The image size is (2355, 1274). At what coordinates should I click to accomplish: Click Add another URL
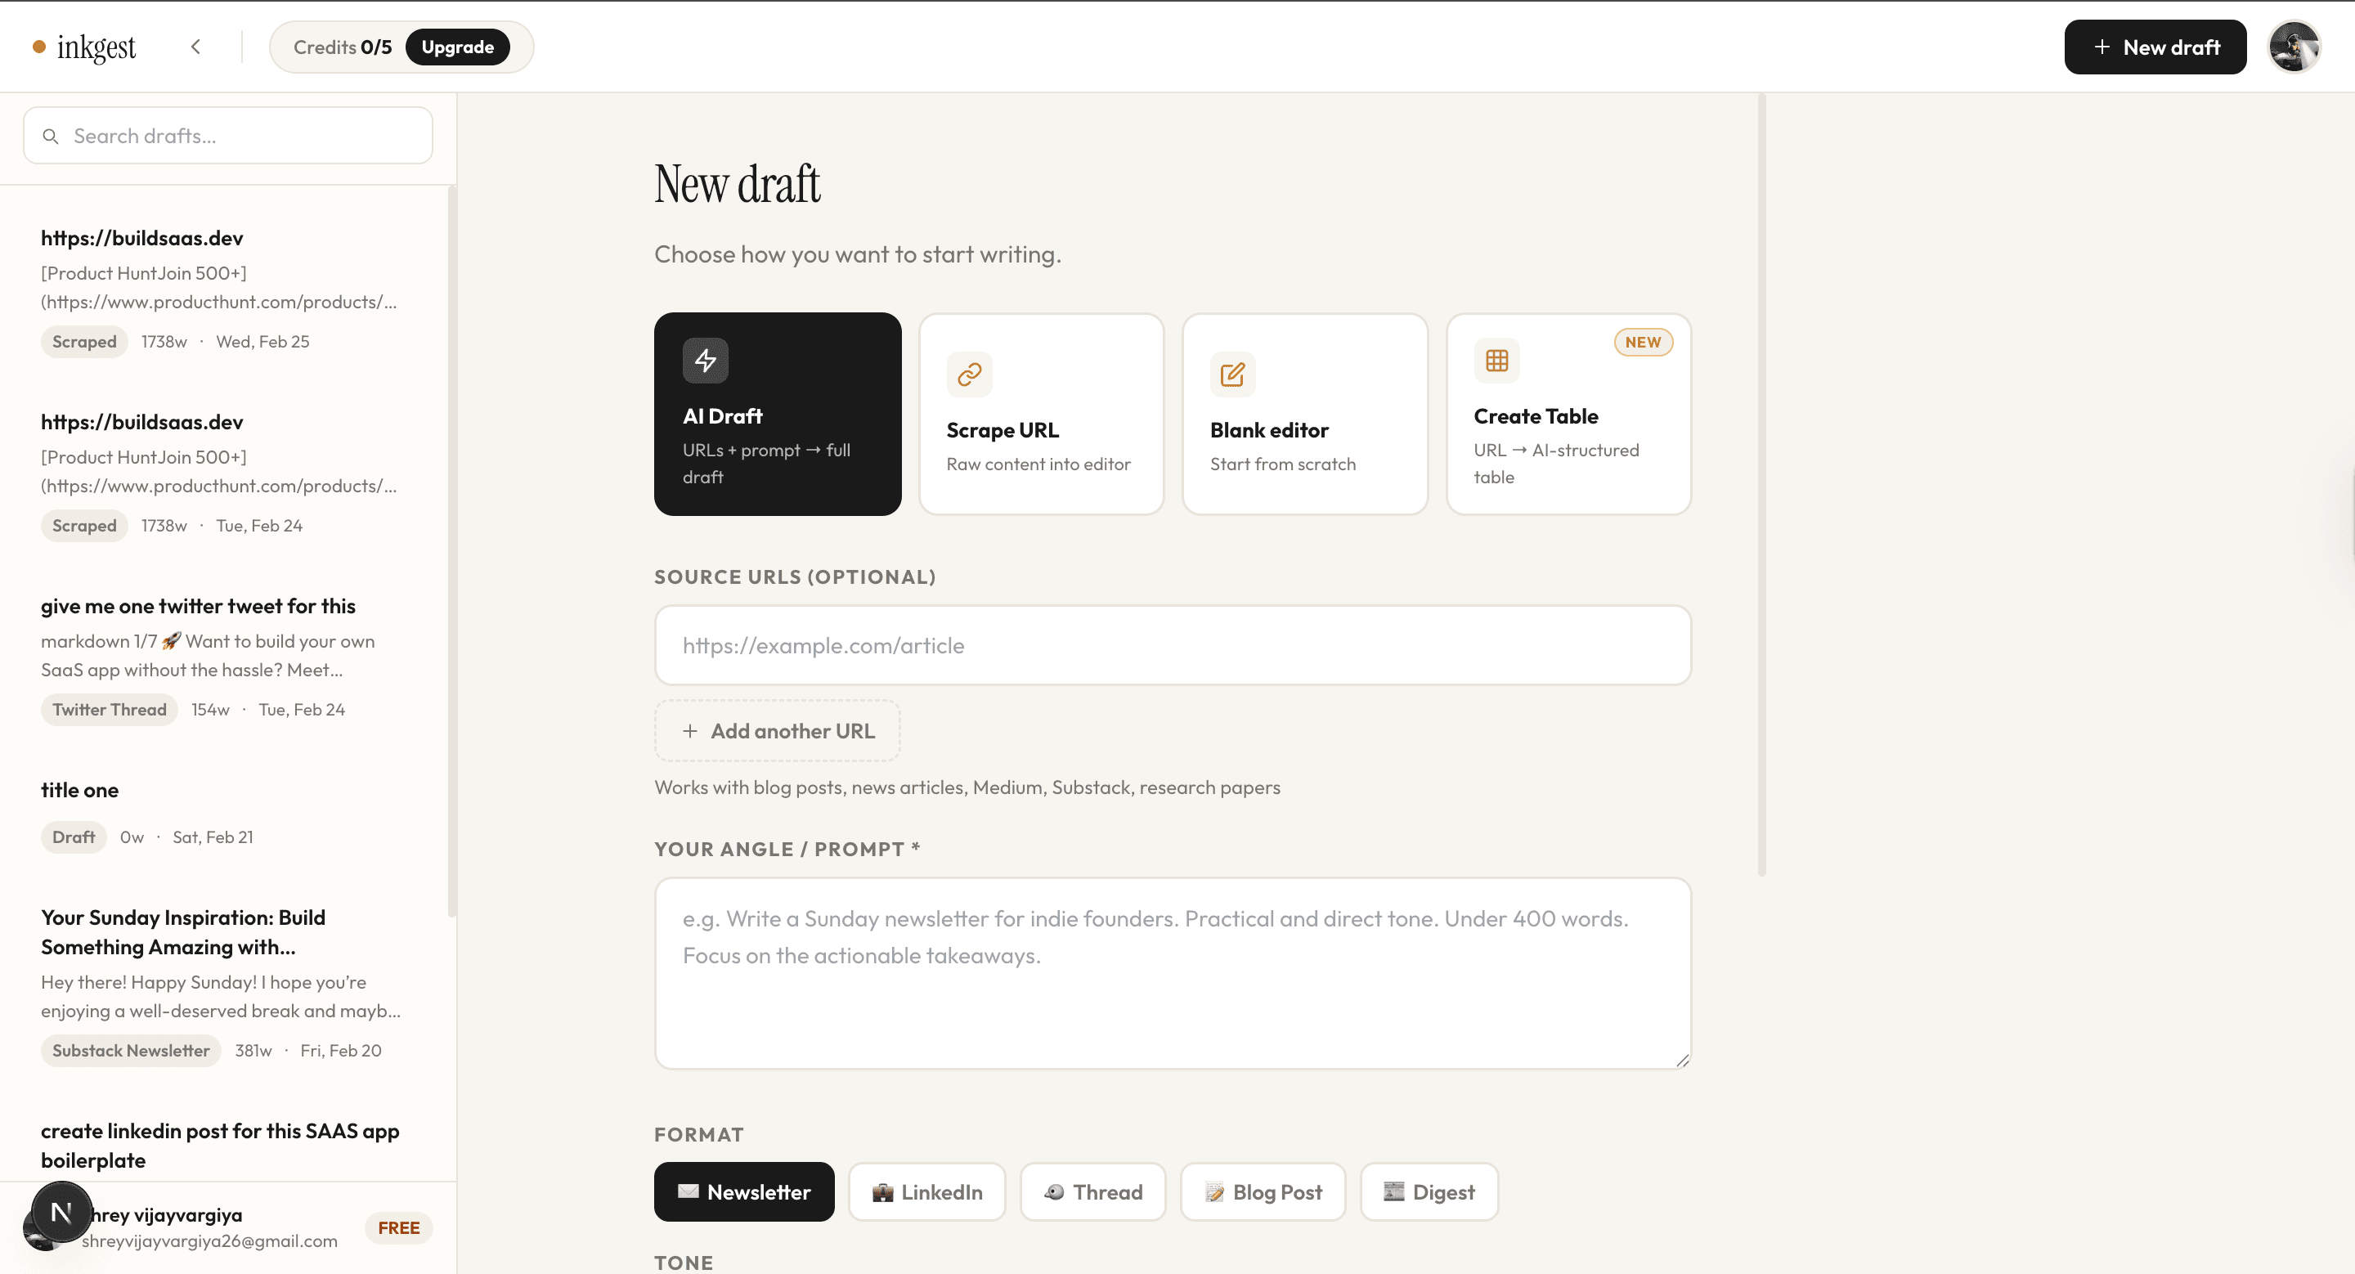pos(776,730)
